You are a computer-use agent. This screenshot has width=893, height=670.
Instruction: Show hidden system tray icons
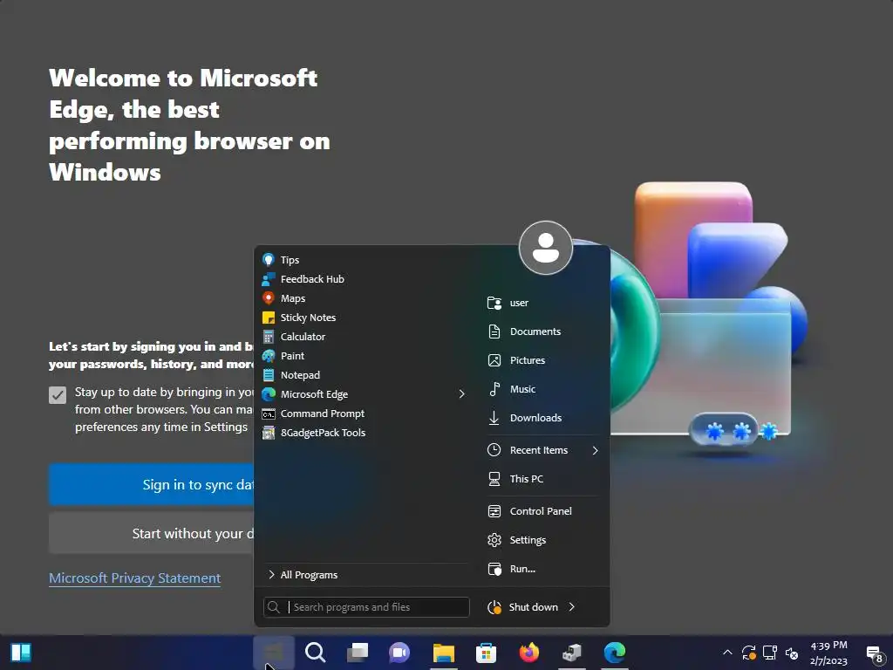728,653
